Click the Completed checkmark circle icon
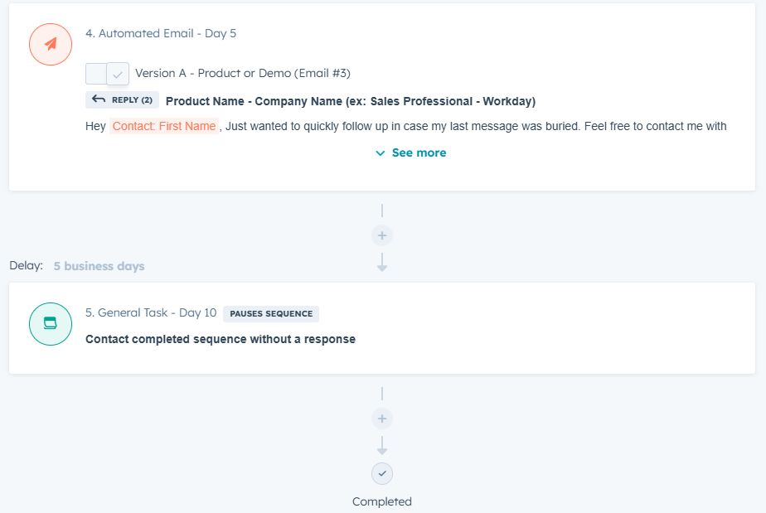 382,473
